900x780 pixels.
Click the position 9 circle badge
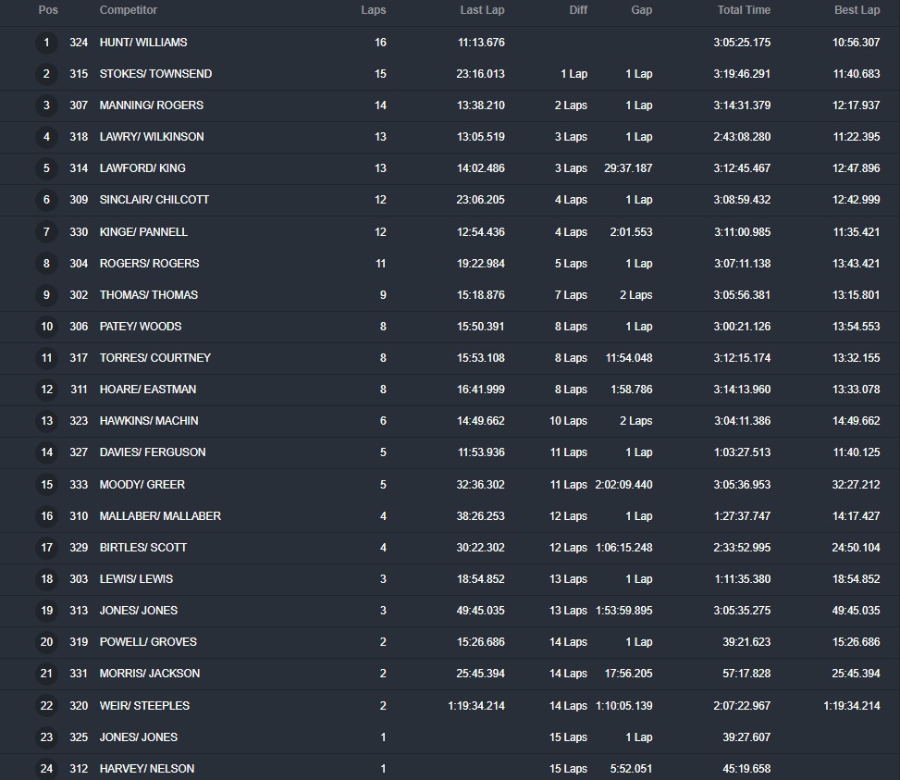click(x=47, y=295)
